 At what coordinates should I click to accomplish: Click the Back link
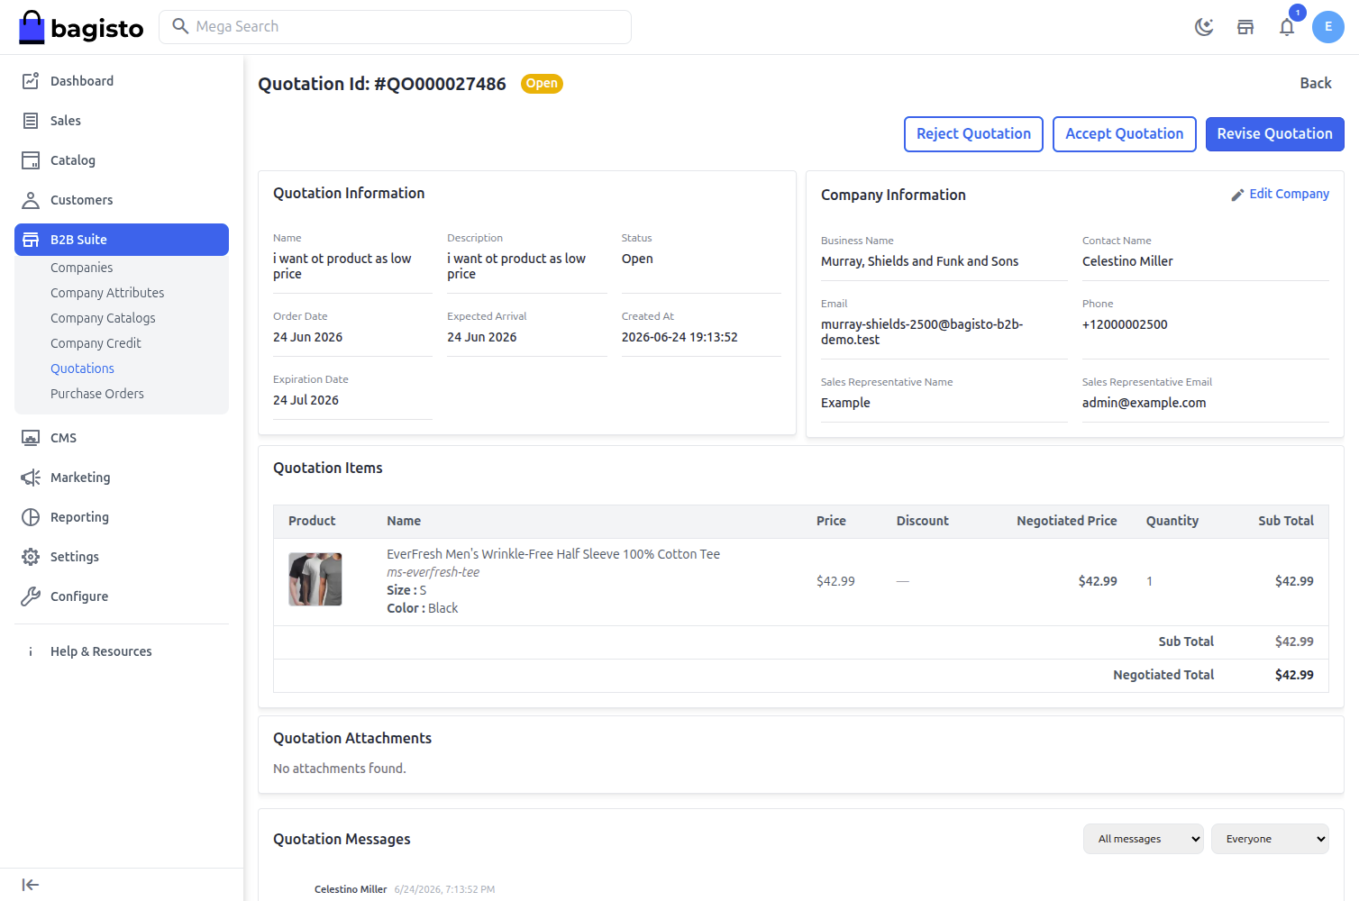(x=1316, y=83)
